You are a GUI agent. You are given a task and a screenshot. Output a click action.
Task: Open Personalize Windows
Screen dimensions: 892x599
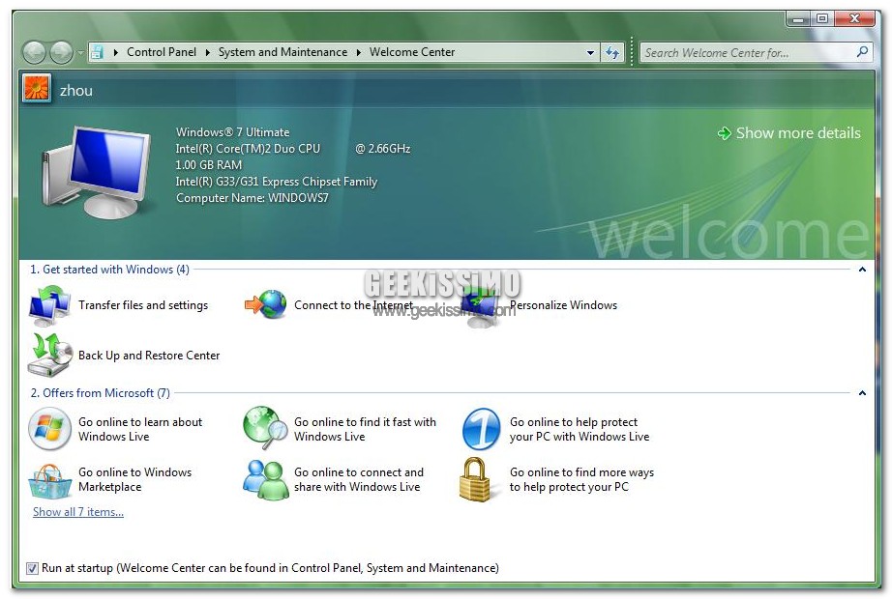563,305
